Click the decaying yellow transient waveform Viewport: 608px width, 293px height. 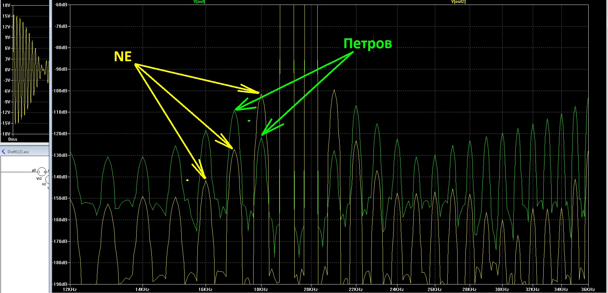pos(30,69)
